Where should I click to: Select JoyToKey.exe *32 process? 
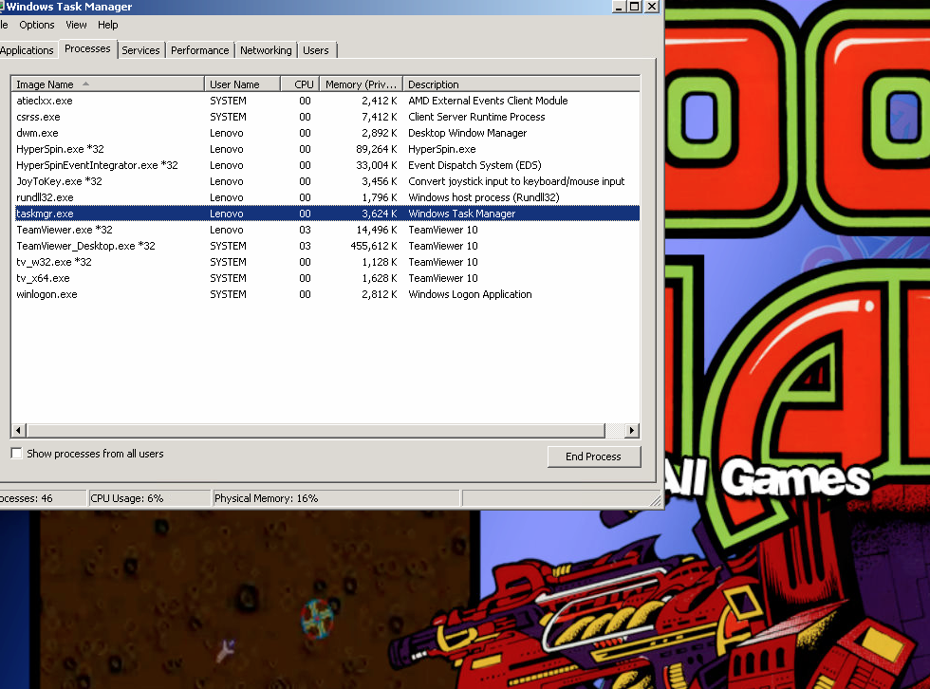pyautogui.click(x=326, y=181)
